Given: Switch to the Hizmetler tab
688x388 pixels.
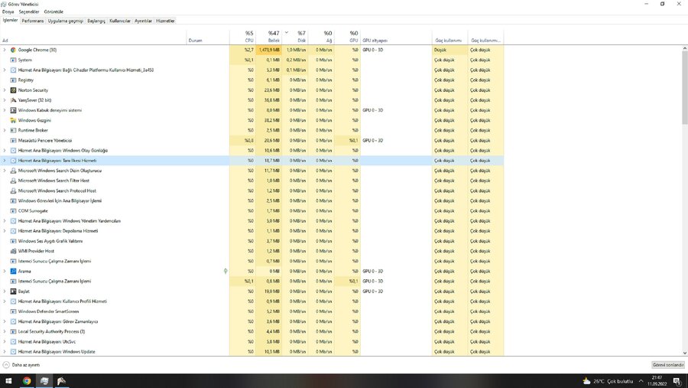Looking at the screenshot, I should [165, 21].
